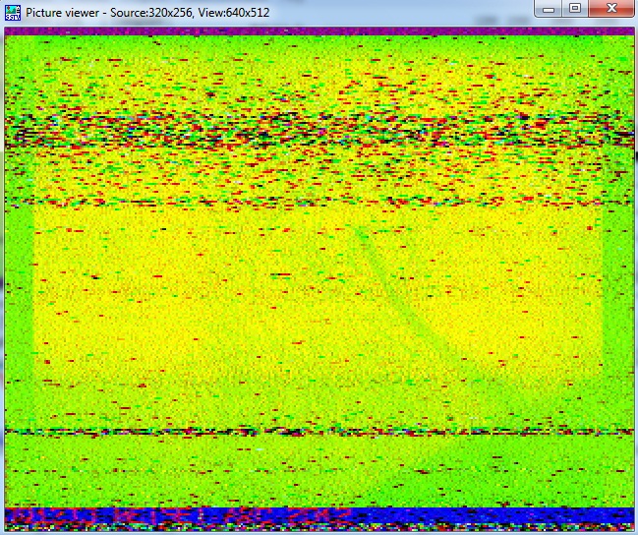Image resolution: width=638 pixels, height=535 pixels.
Task: Click the left green margin of the image
Action: click(19, 295)
